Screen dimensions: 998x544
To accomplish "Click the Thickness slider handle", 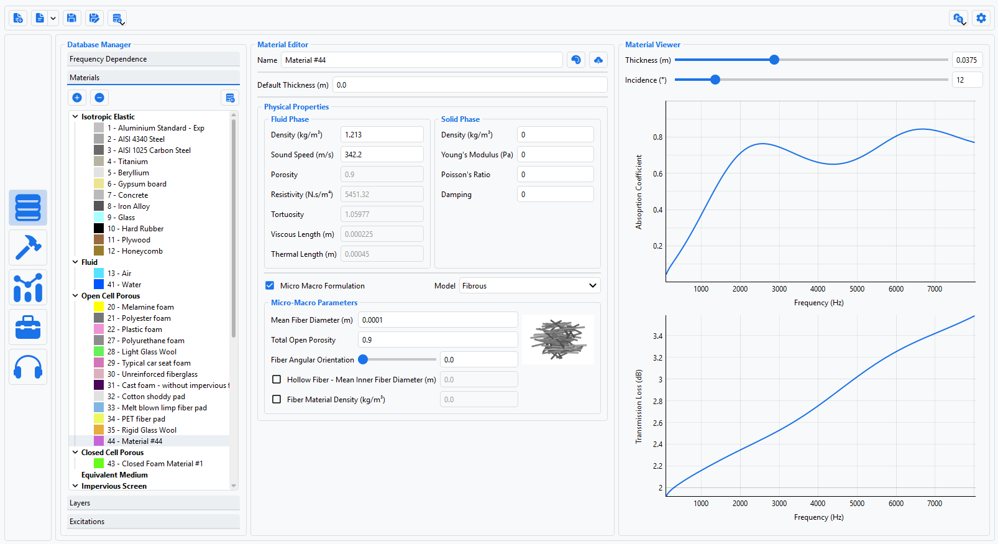I will [x=774, y=60].
